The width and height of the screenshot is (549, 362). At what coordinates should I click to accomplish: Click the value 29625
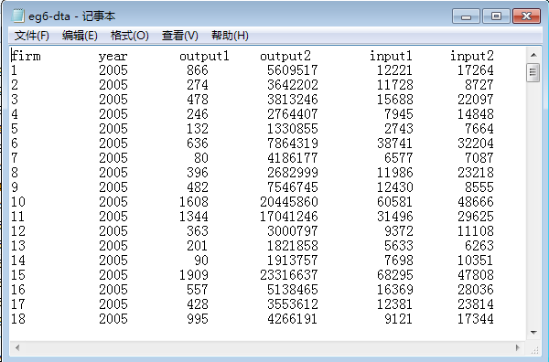point(476,217)
